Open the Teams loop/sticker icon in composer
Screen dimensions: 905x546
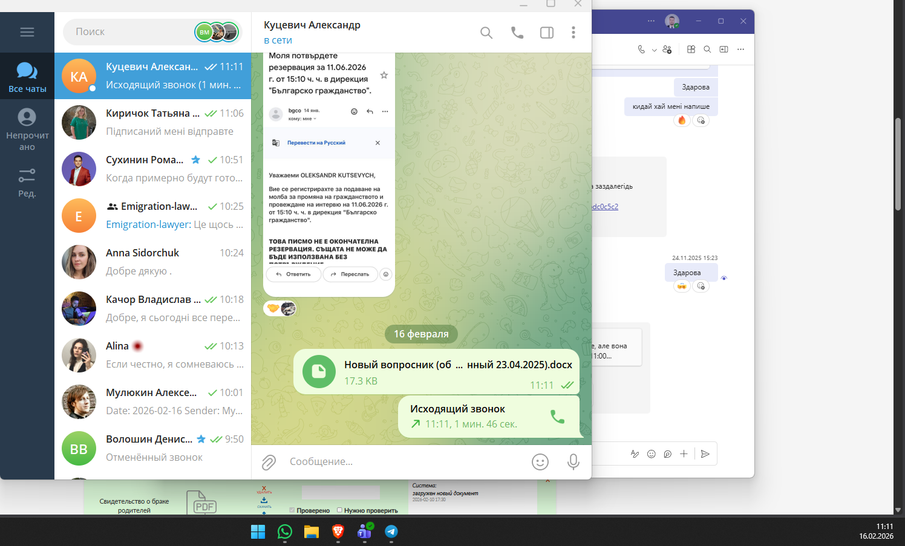pos(668,454)
